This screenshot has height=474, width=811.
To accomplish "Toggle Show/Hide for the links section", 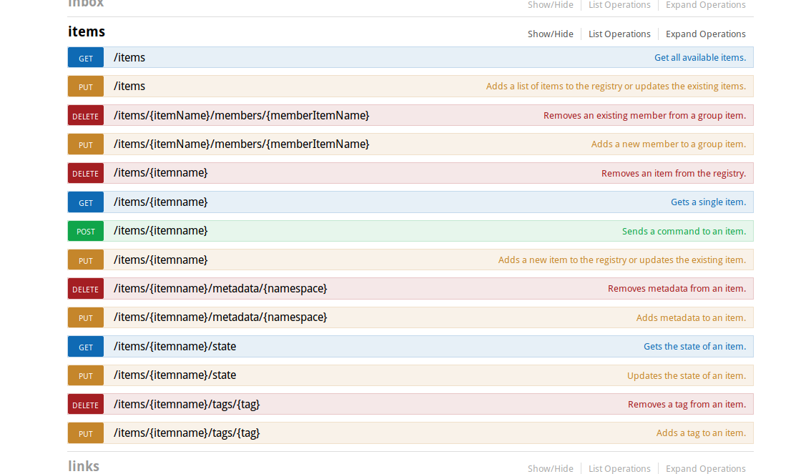I will click(x=550, y=468).
